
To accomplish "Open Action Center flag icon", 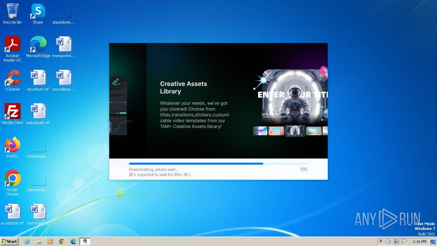I will (x=405, y=242).
